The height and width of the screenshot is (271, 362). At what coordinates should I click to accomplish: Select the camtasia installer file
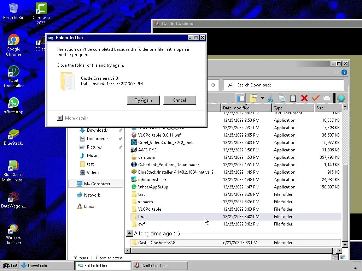235,157
